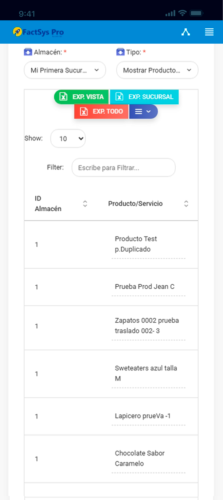The image size is (223, 500).
Task: Export branch data with EXP. SUCURSAL
Action: 144,97
